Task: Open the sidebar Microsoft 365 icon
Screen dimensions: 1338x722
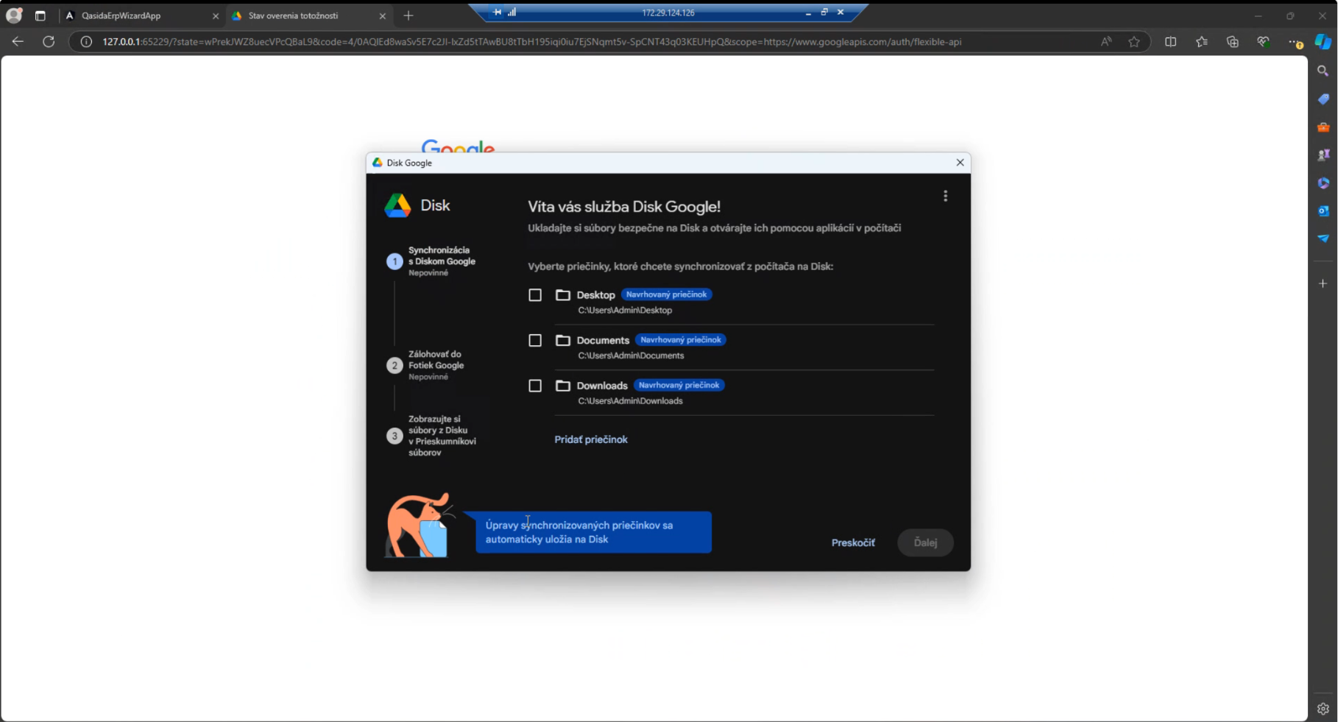Action: point(1323,183)
